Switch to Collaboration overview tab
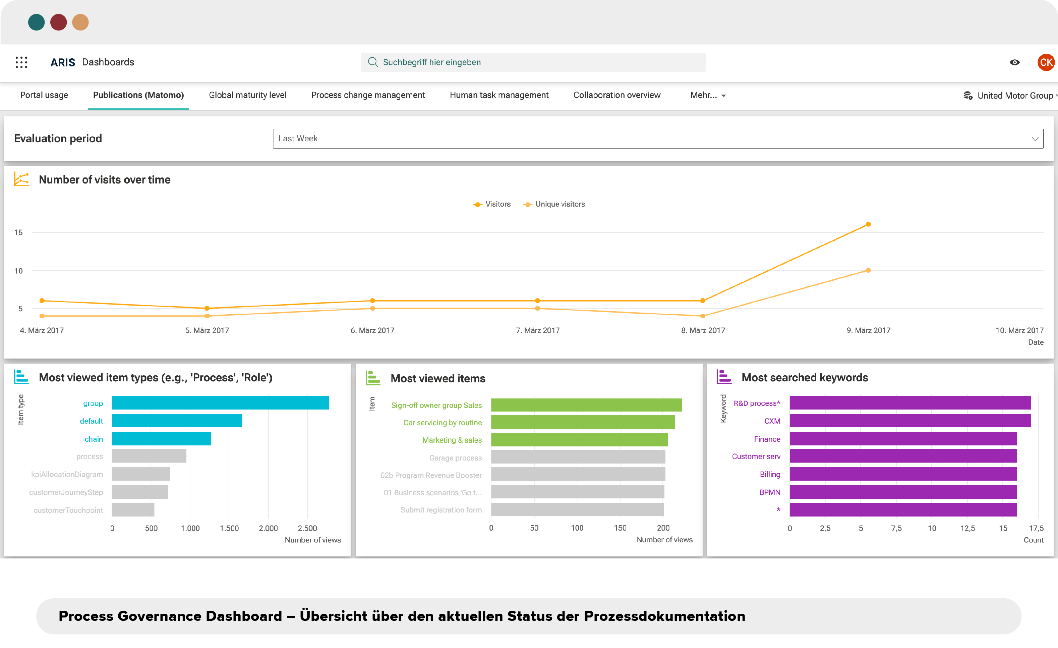The width and height of the screenshot is (1058, 648). (x=616, y=95)
